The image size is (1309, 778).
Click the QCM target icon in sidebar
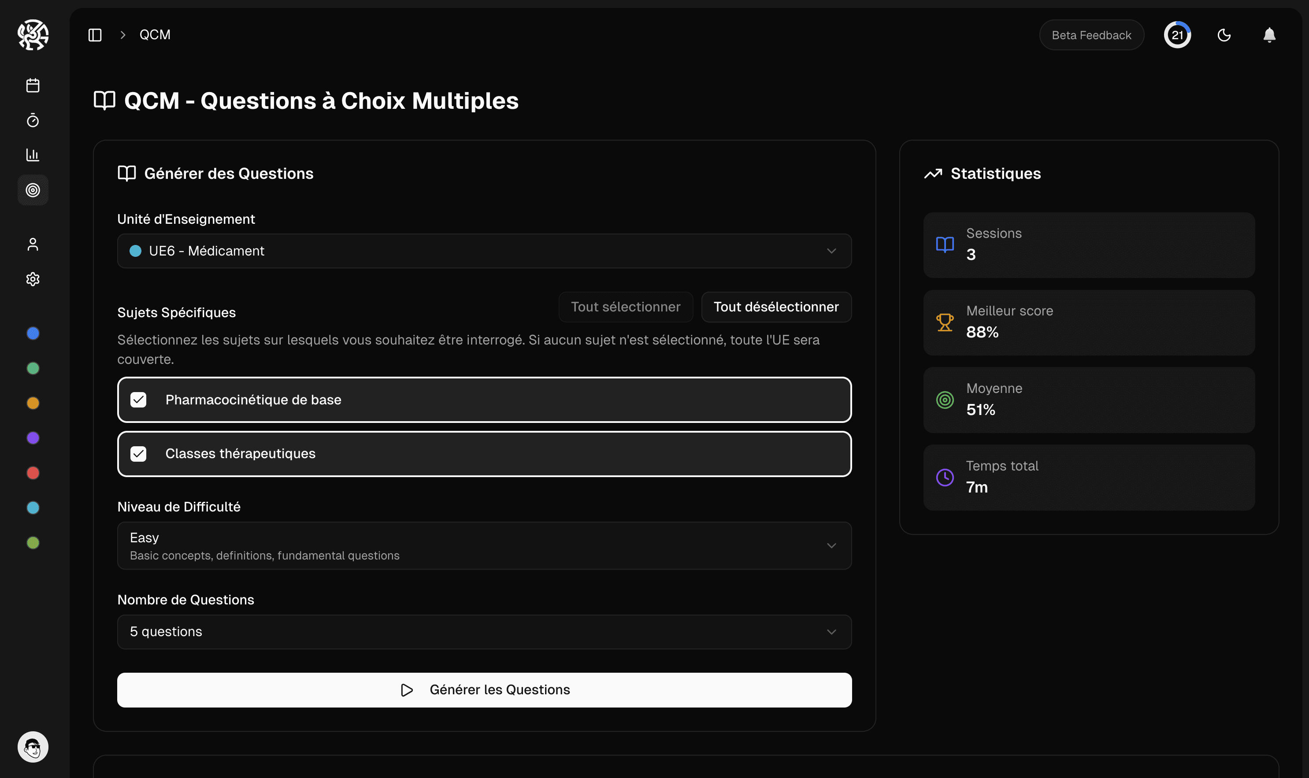[33, 190]
